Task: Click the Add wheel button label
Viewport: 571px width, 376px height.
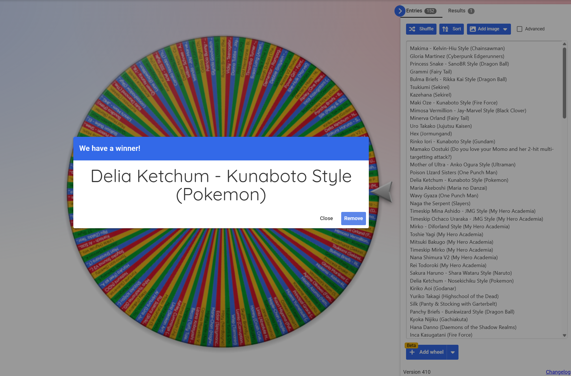Action: (431, 352)
